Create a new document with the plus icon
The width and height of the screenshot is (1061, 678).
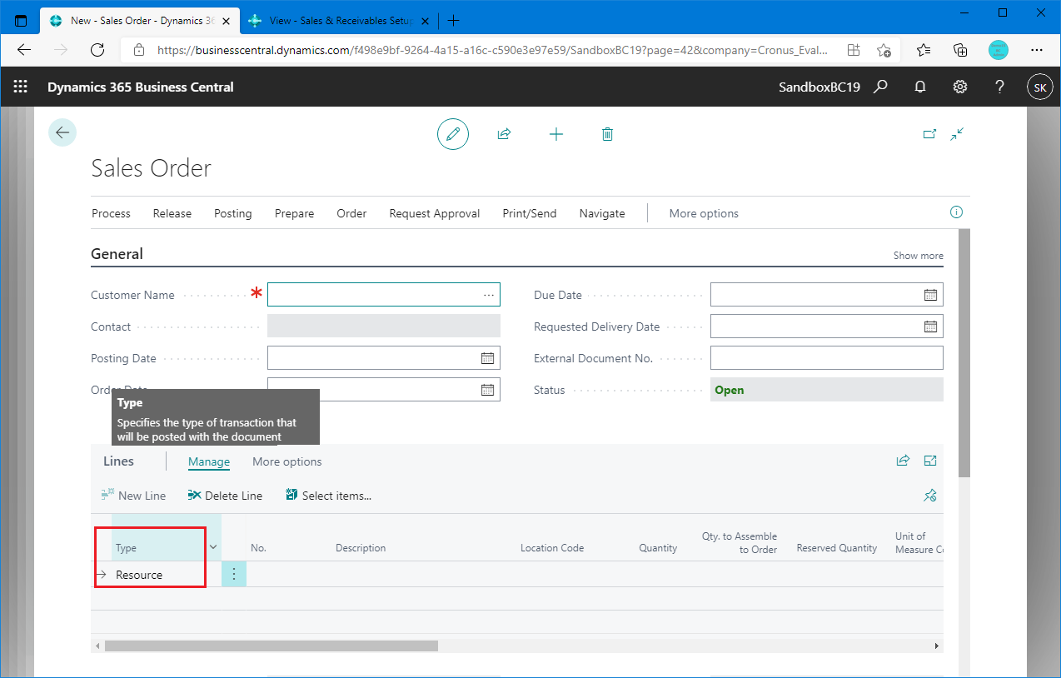556,134
